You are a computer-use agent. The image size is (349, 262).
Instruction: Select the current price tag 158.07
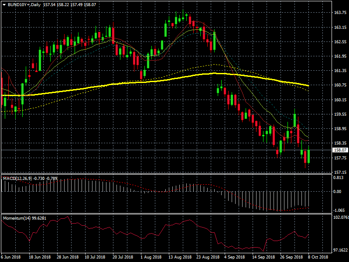pyautogui.click(x=340, y=150)
